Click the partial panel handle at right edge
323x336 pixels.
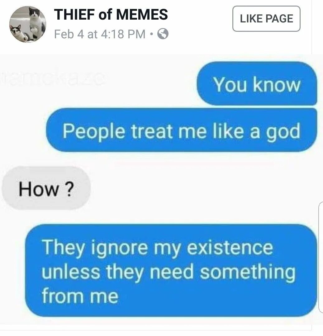321,257
